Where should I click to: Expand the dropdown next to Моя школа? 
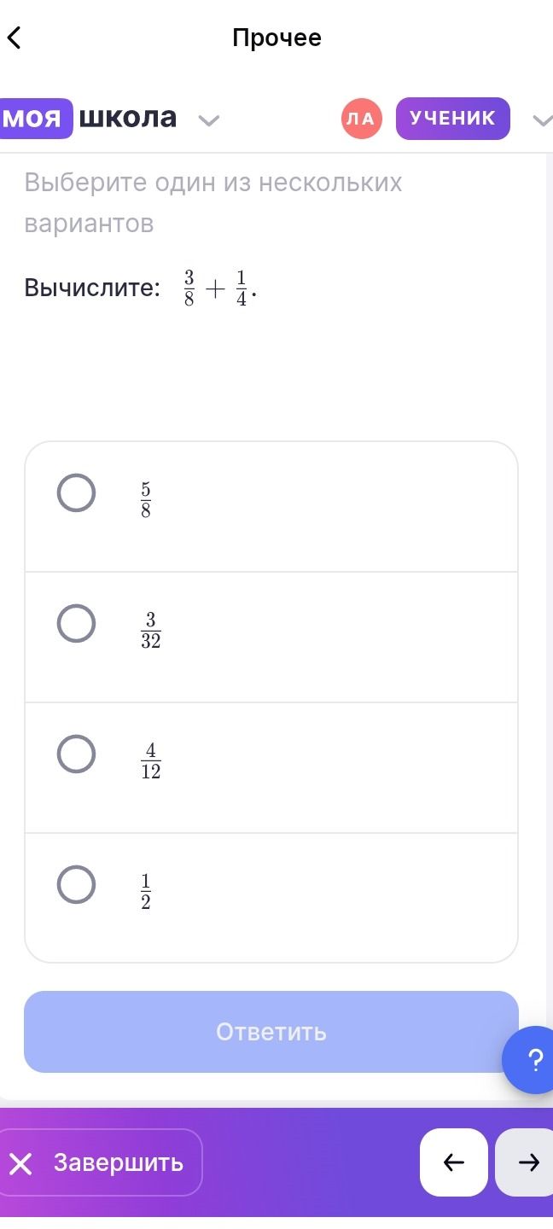pyautogui.click(x=209, y=120)
